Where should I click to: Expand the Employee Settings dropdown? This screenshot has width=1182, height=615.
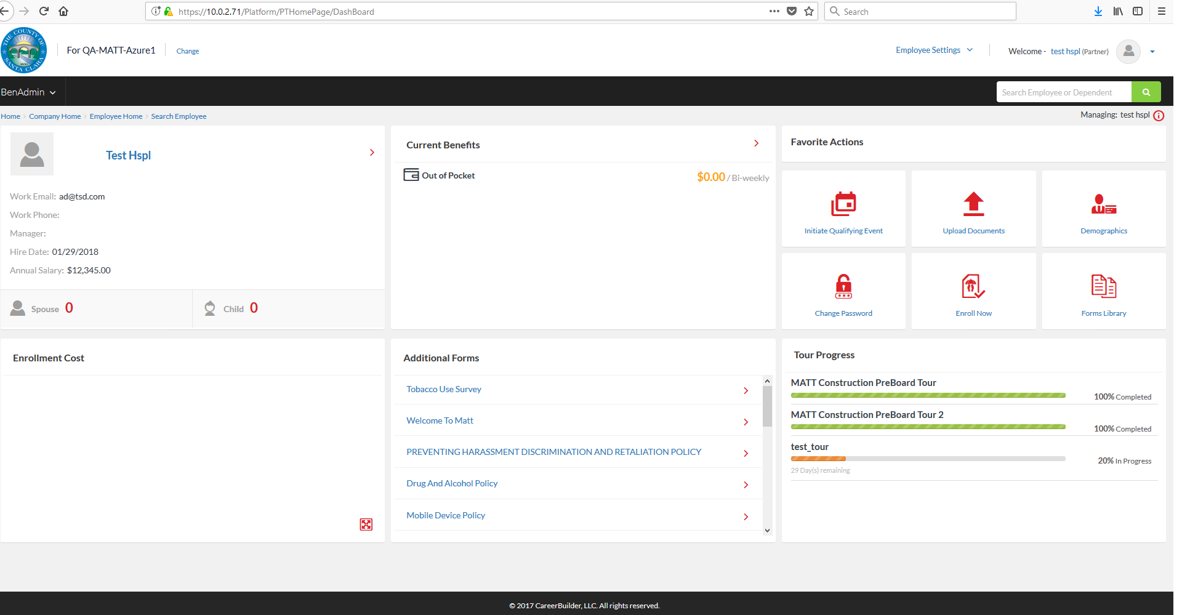tap(934, 50)
